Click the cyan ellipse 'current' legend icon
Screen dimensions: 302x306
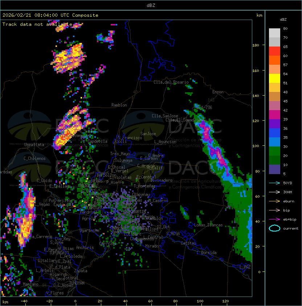(x=274, y=228)
